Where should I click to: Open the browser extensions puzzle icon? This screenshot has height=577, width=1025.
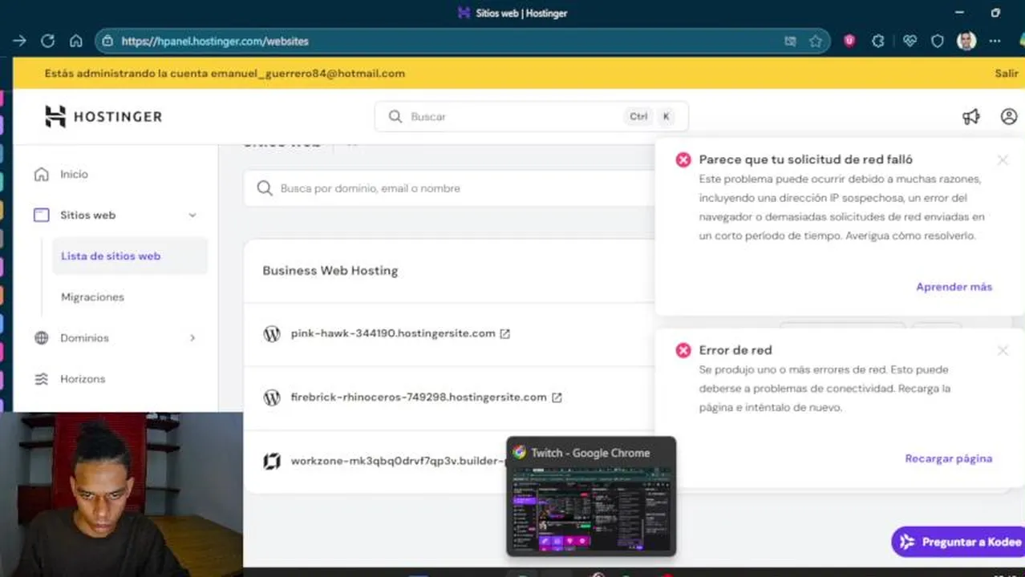click(878, 41)
